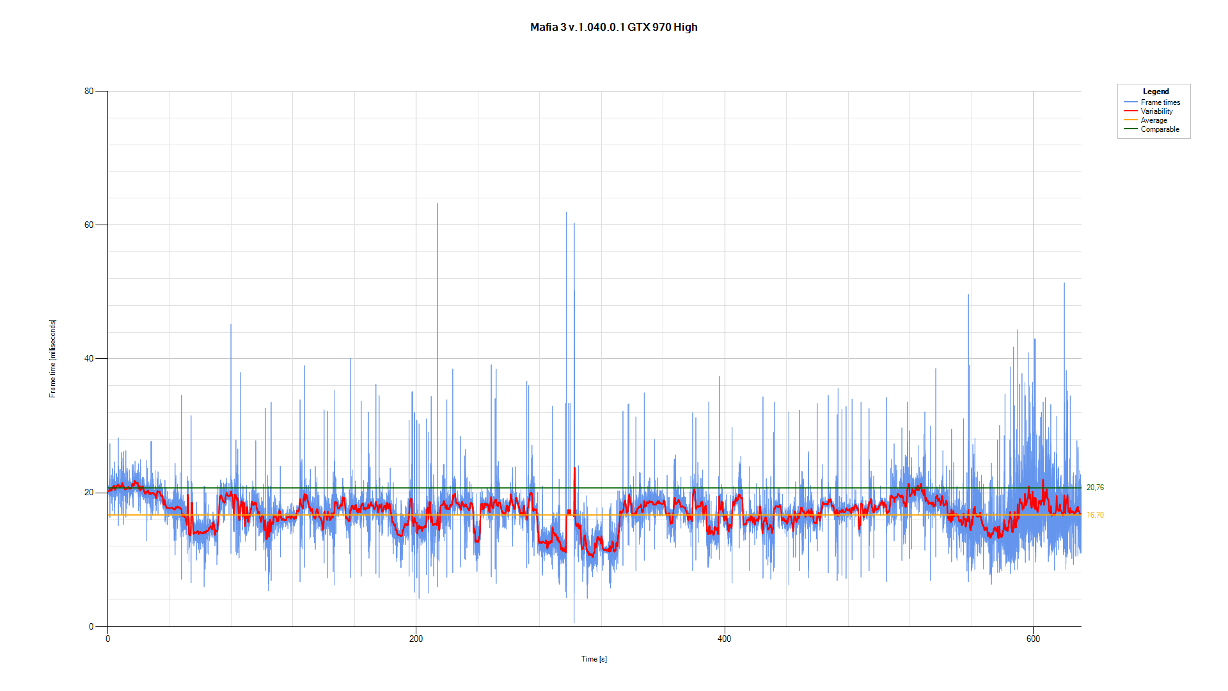This screenshot has width=1228, height=691.
Task: Click the blue Frame times legend line
Action: tap(1131, 102)
